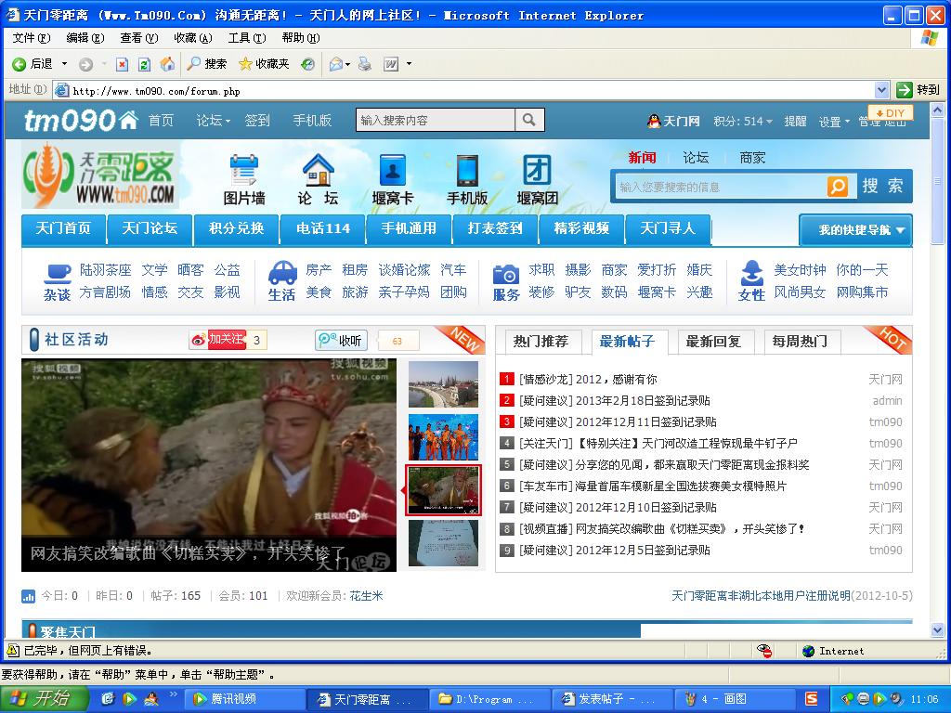Select the stage performers slide thumbnail

(443, 437)
